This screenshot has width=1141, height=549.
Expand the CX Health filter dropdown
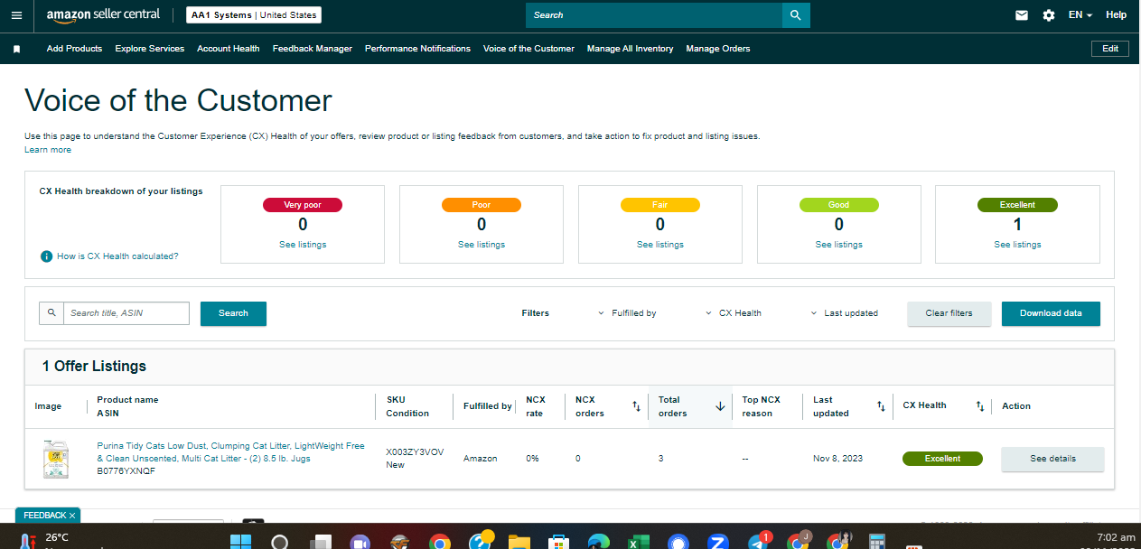coord(734,313)
